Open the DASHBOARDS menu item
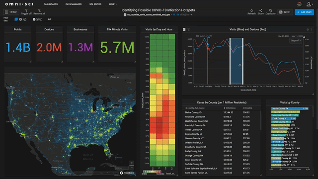The width and height of the screenshot is (318, 179). (x=51, y=4)
